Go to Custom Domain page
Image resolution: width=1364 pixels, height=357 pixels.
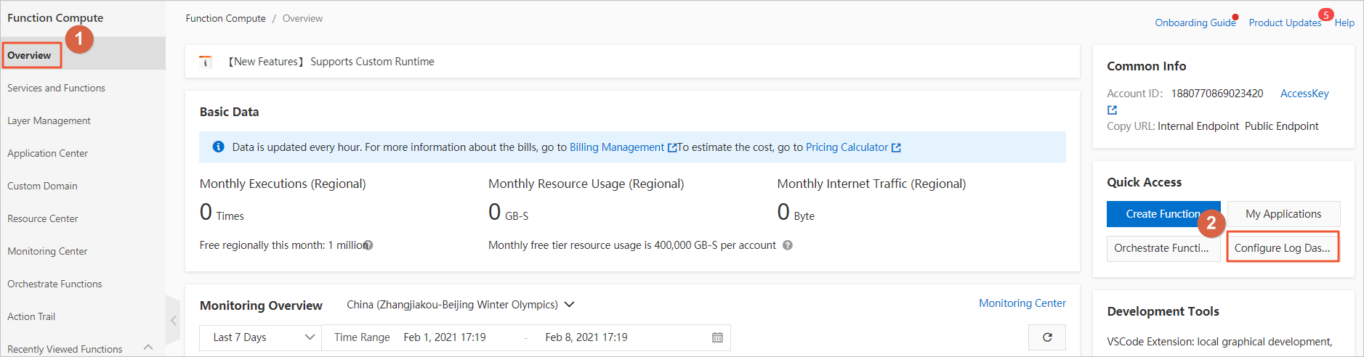(42, 186)
